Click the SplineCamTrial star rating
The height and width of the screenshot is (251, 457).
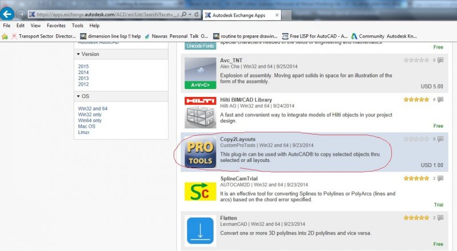[x=416, y=178]
